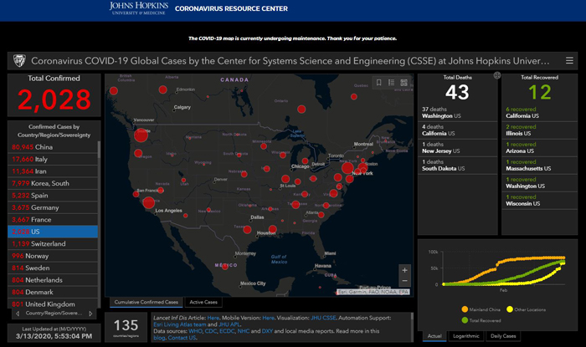Expand the Total Deaths panel icon

click(496, 75)
